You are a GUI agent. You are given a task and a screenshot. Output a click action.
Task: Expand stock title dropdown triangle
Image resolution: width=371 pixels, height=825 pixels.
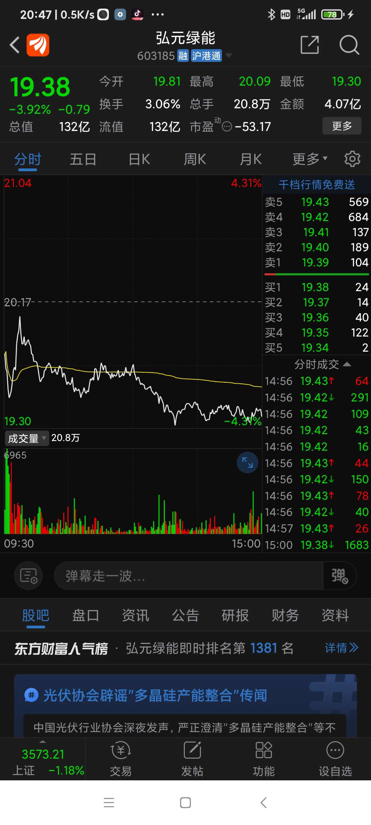228,55
